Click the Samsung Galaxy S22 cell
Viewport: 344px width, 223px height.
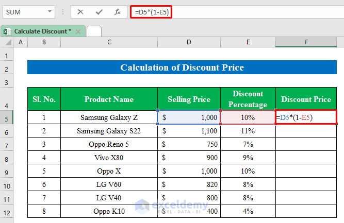pyautogui.click(x=109, y=131)
